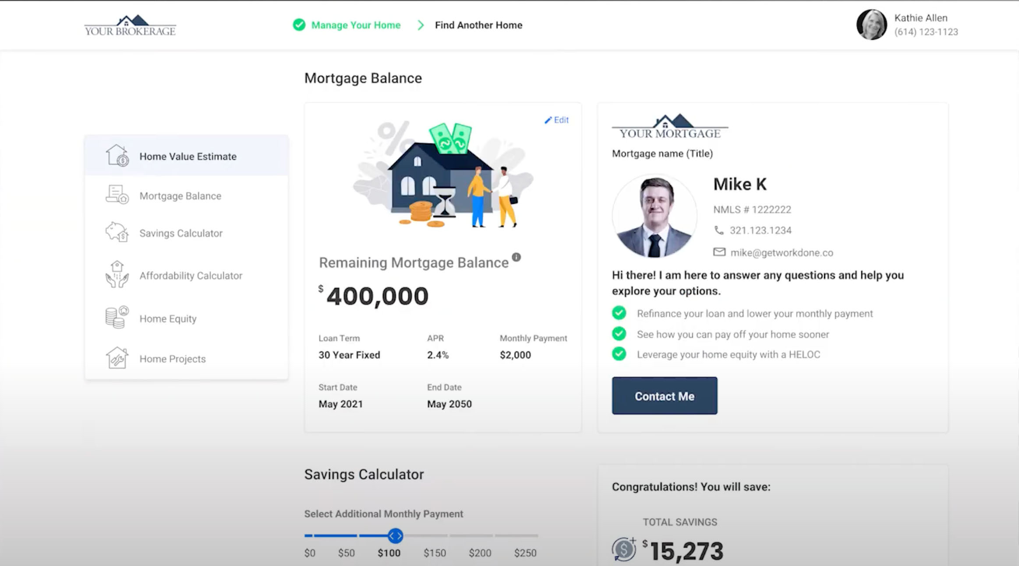The width and height of the screenshot is (1019, 566).
Task: Click checkmark beside Leverage your home equity
Action: [x=619, y=354]
